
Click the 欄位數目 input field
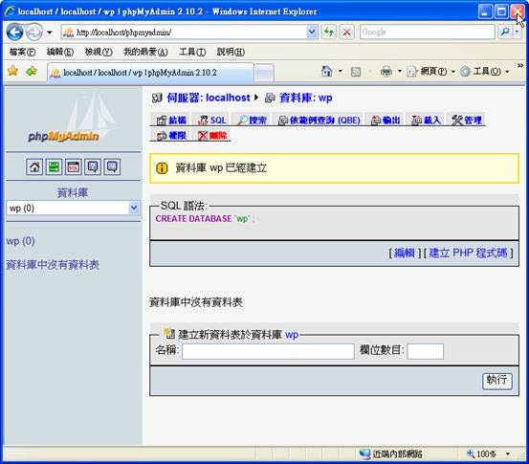[x=425, y=351]
